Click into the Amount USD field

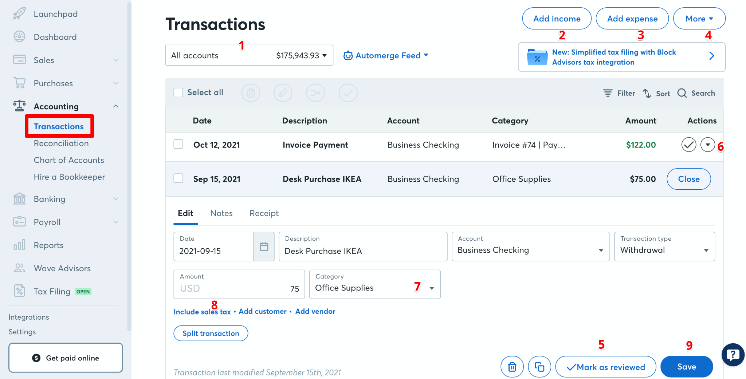(239, 284)
